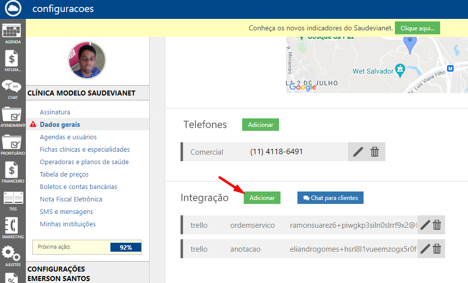
Task: Edit the trello ordemservico integration
Action: tap(425, 225)
